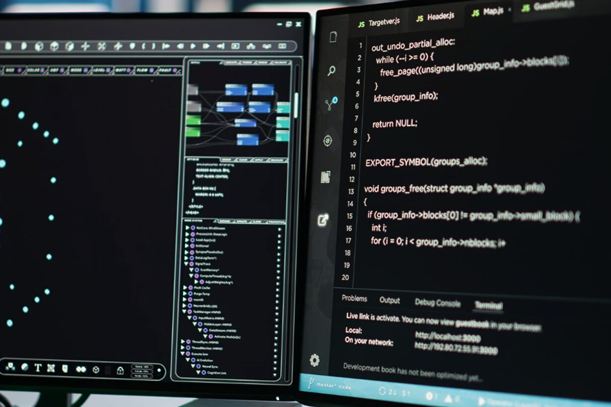Select the wireframe cube in the bottom toolbar
The width and height of the screenshot is (611, 407).
click(x=96, y=370)
